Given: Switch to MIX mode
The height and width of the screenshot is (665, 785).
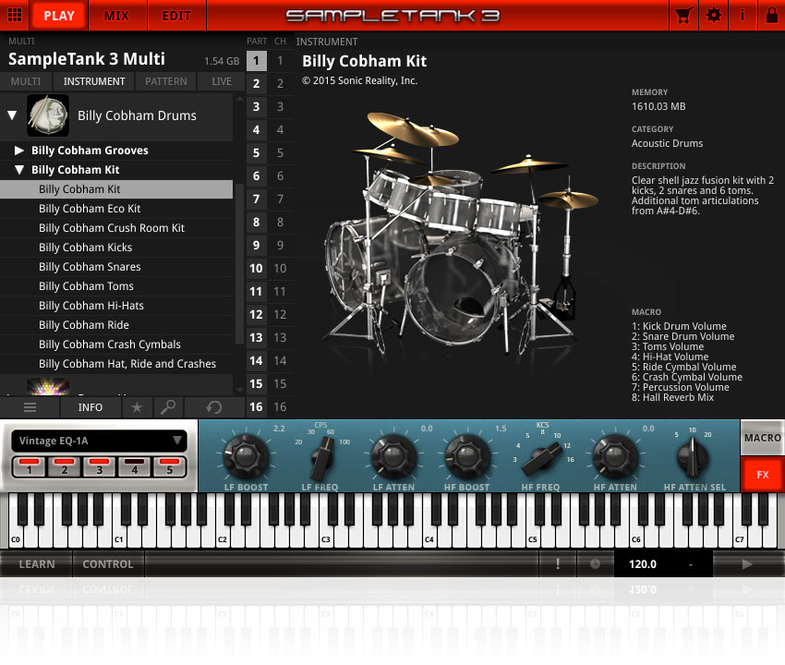Looking at the screenshot, I should (116, 16).
